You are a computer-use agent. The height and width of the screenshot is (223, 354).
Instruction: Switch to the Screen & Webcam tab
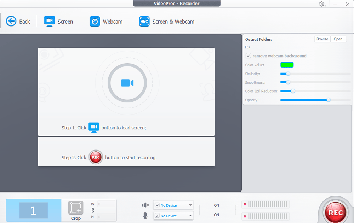pos(144,21)
